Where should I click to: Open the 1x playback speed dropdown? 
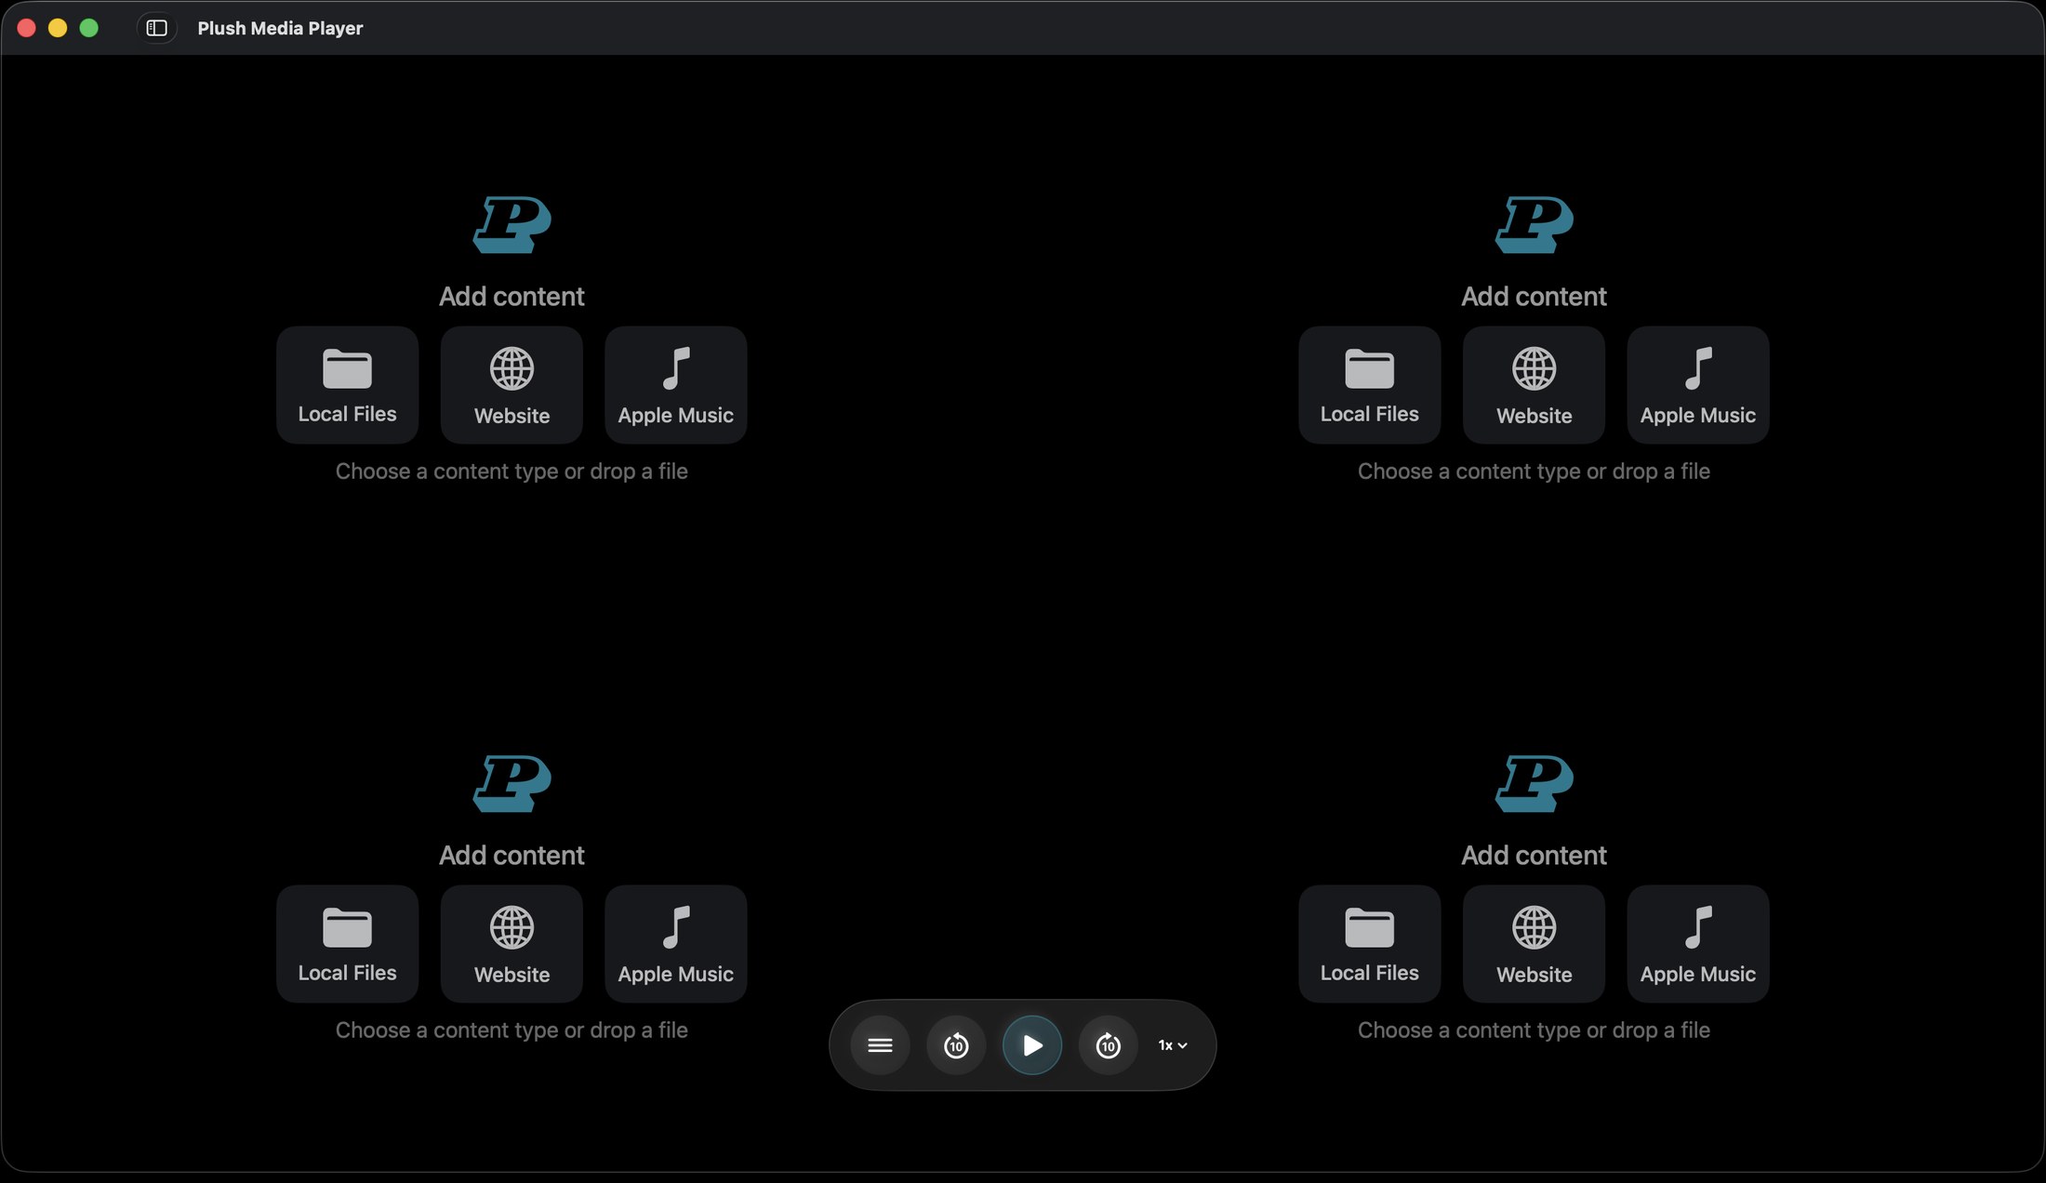pyautogui.click(x=1173, y=1045)
